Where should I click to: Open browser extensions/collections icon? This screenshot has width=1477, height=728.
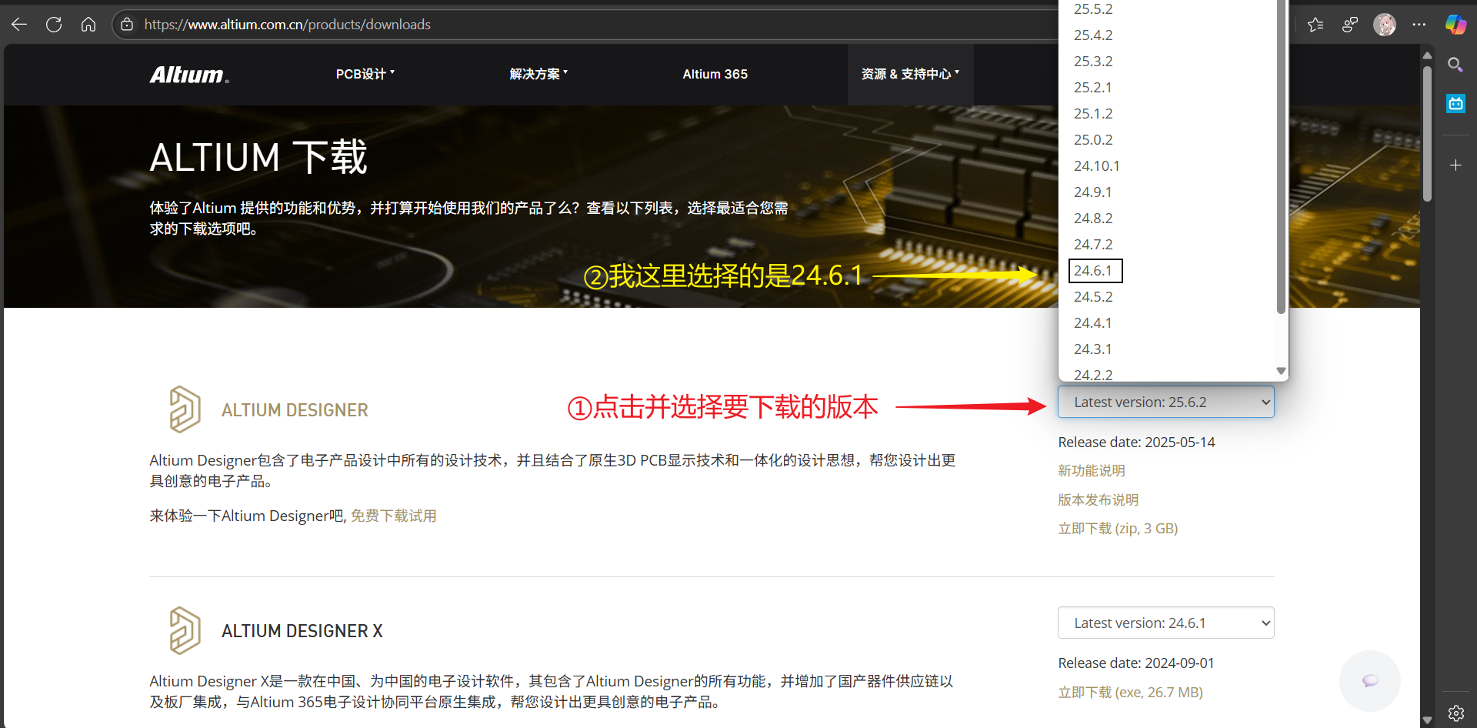pos(1350,25)
